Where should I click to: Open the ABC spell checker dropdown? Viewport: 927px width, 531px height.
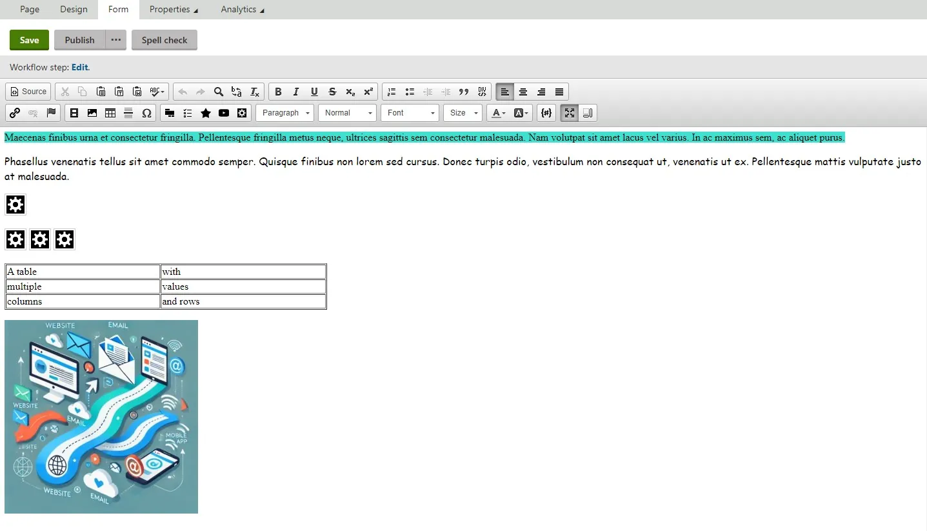click(157, 92)
